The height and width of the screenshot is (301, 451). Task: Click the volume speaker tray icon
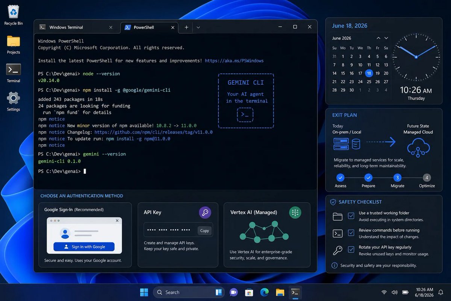pyautogui.click(x=395, y=292)
